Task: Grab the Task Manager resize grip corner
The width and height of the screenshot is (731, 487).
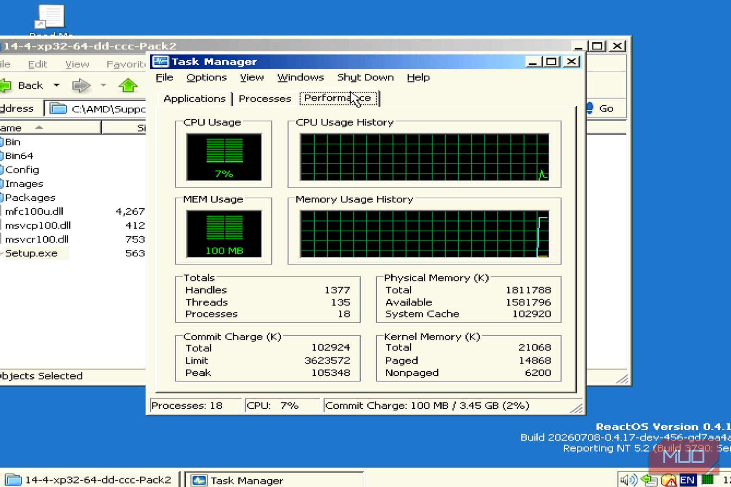Action: 576,408
